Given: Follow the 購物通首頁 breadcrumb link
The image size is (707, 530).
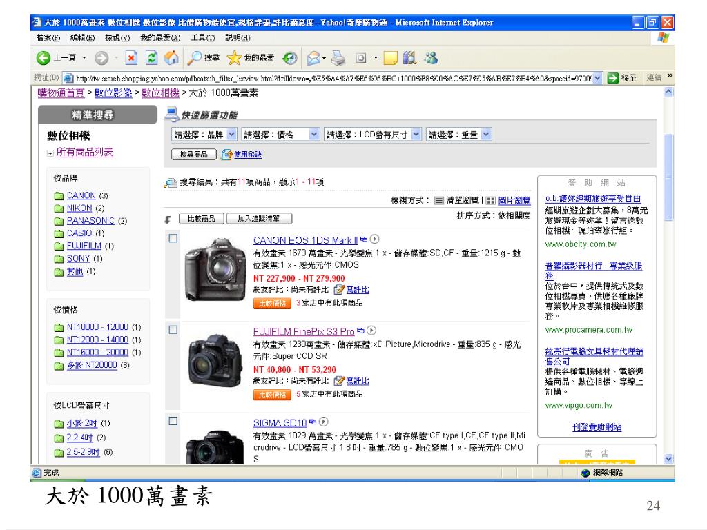Looking at the screenshot, I should point(61,93).
